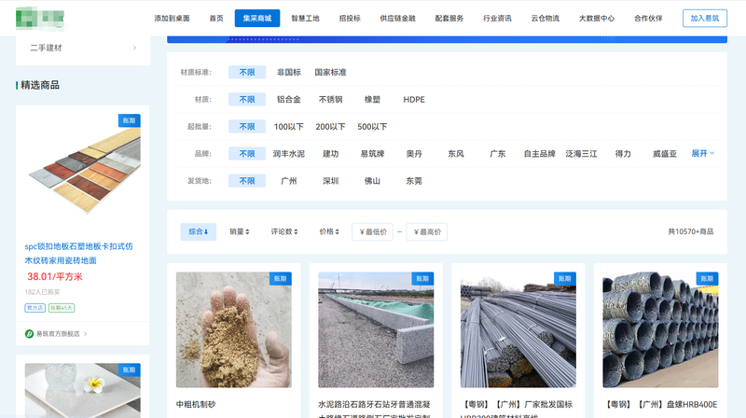
Task: Open the spc锁扣地板石塑地板 product title link
Action: (x=79, y=253)
